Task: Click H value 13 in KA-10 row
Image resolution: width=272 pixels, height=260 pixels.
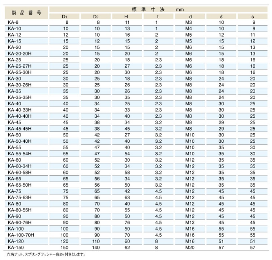Action: point(127,29)
